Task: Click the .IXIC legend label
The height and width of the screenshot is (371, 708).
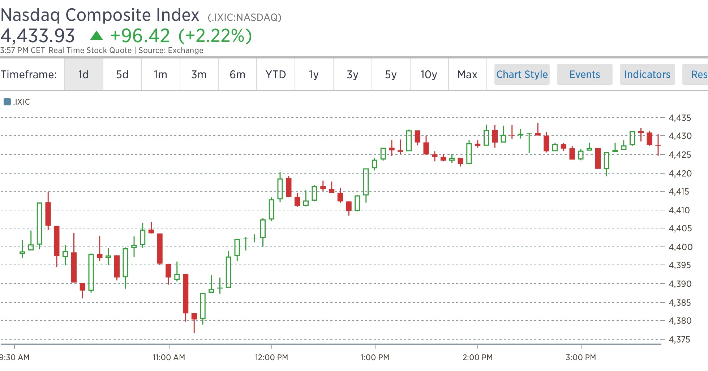Action: (x=21, y=102)
